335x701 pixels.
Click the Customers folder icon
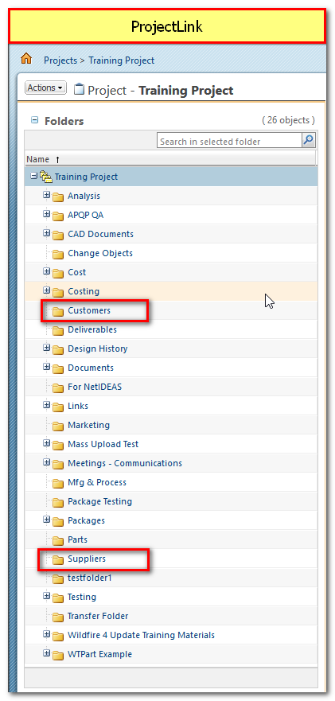pyautogui.click(x=58, y=311)
